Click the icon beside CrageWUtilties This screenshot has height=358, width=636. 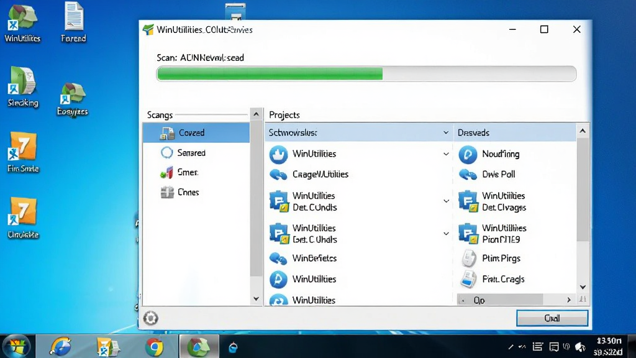point(278,175)
